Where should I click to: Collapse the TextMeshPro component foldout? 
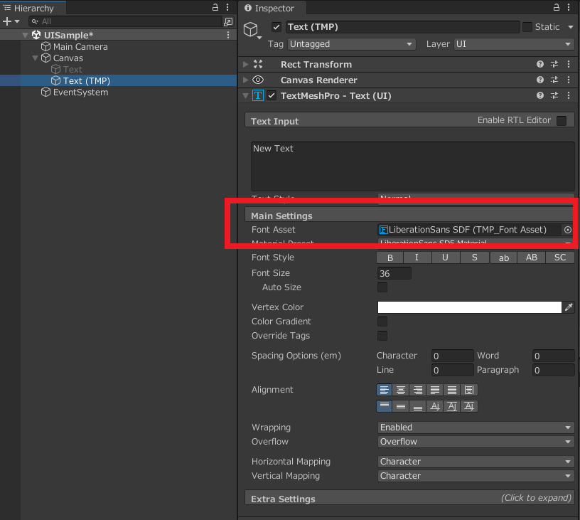coord(245,95)
